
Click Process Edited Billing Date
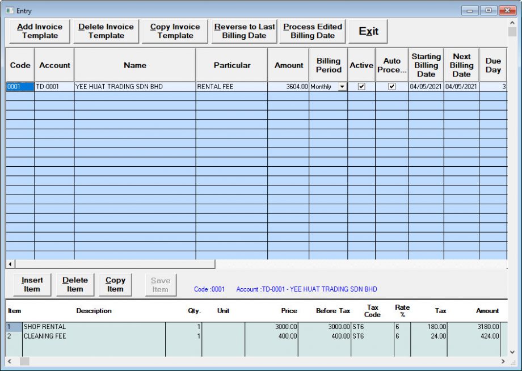(313, 31)
